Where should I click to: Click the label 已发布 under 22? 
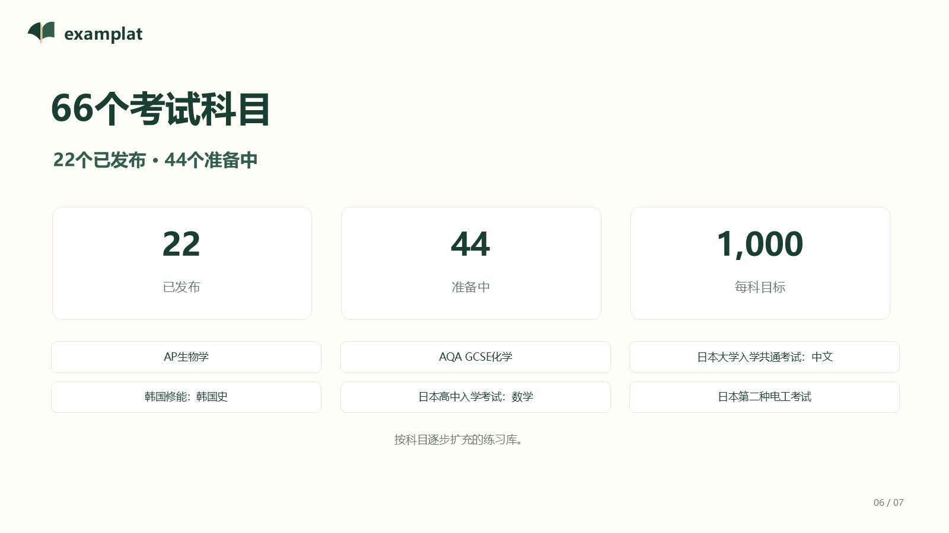coord(181,287)
